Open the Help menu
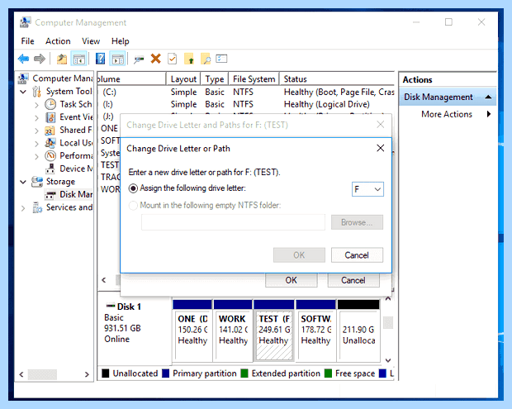512x409 pixels. [x=121, y=41]
